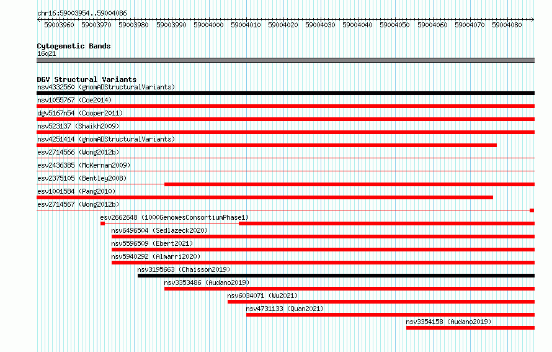This screenshot has height=352, width=552.
Task: Open nsv4731133 (Quan2021) variant label
Action: [x=285, y=309]
